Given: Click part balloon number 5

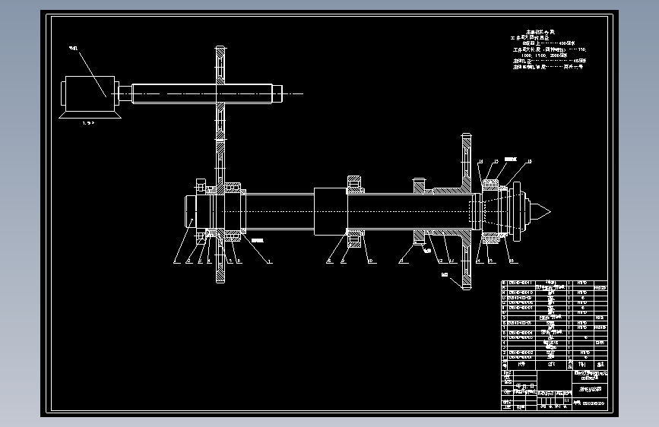Looking at the screenshot, I should pyautogui.click(x=230, y=261).
